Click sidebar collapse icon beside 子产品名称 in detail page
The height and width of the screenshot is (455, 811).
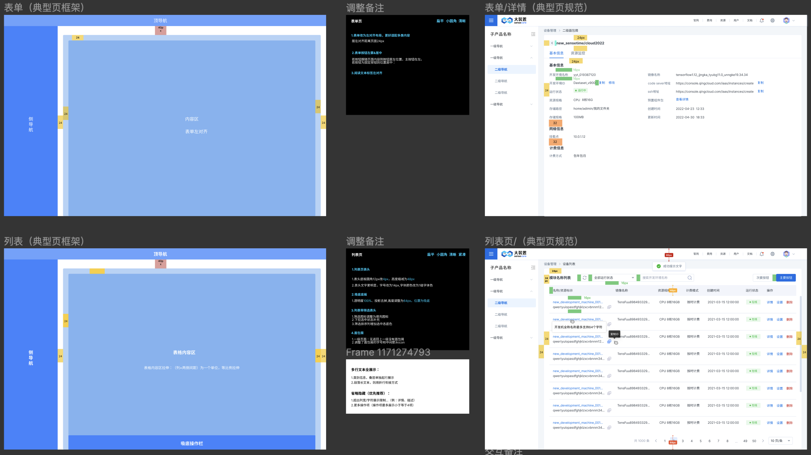[x=533, y=34]
